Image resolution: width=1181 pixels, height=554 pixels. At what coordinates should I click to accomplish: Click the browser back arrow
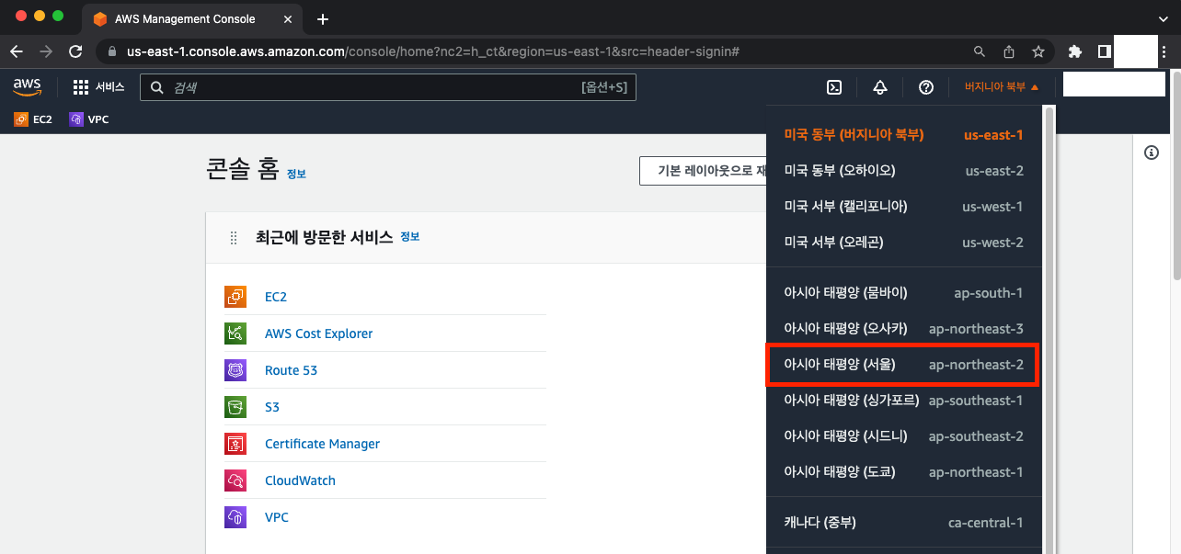17,51
